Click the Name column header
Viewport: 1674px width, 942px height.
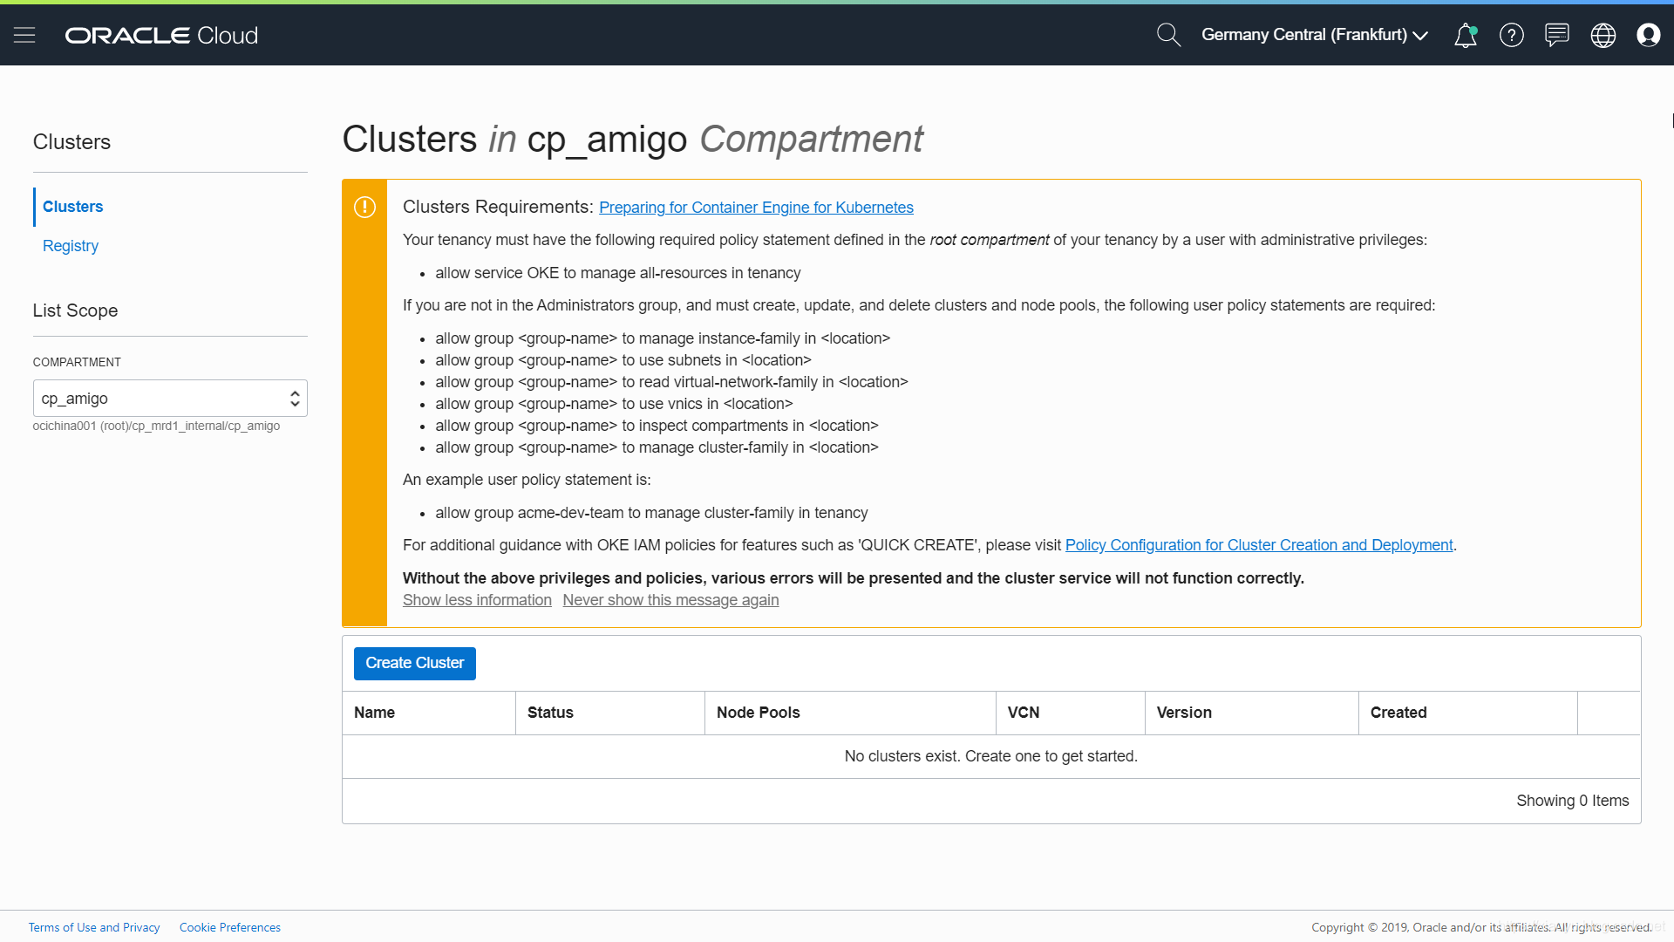click(x=375, y=713)
